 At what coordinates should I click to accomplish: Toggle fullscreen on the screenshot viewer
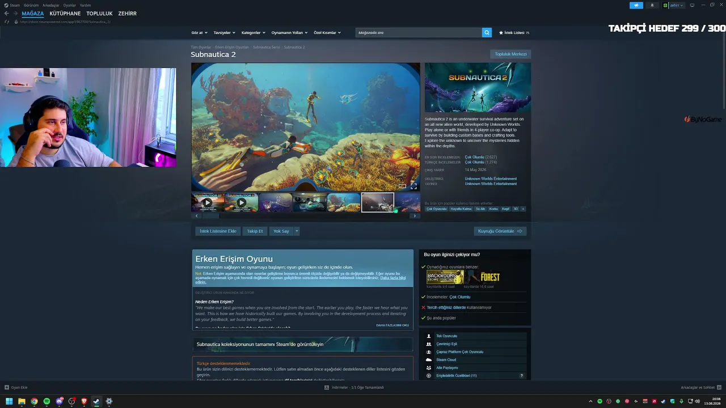pyautogui.click(x=413, y=186)
